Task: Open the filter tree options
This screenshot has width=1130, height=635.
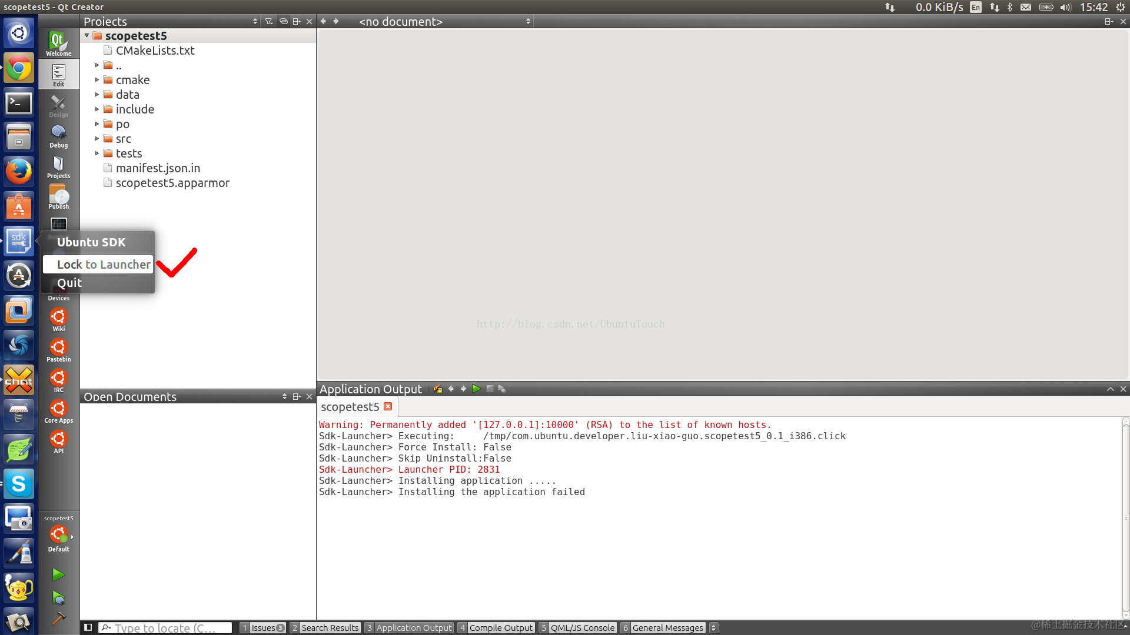Action: click(x=269, y=21)
